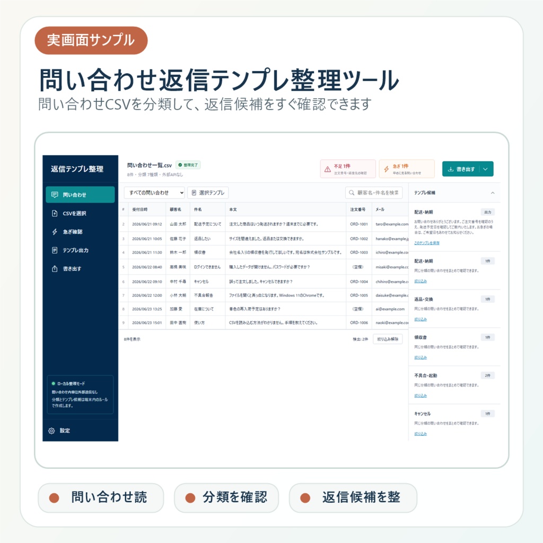Click the 出力 button on 配送・納期 template

pos(488,212)
